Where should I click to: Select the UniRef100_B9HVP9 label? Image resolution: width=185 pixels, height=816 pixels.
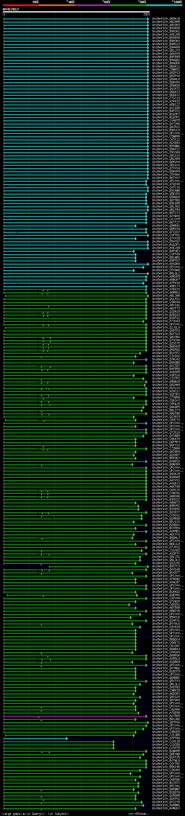coord(166,171)
